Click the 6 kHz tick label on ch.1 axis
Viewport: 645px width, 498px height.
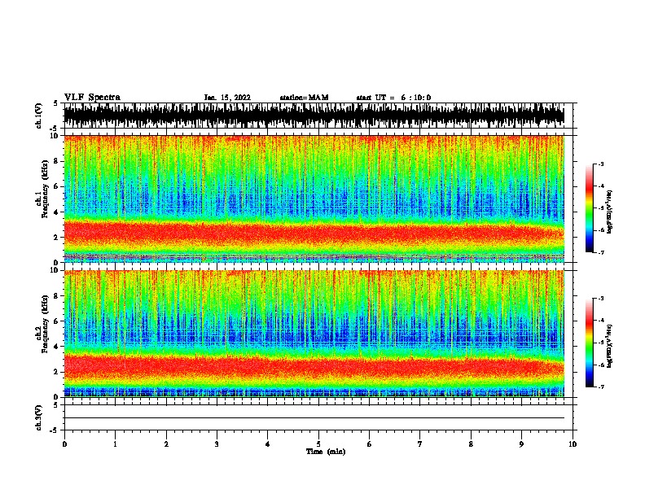tap(57, 186)
